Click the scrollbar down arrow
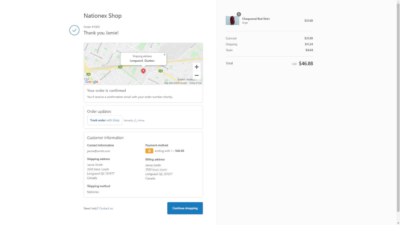This screenshot has height=225, width=400. tap(398, 223)
